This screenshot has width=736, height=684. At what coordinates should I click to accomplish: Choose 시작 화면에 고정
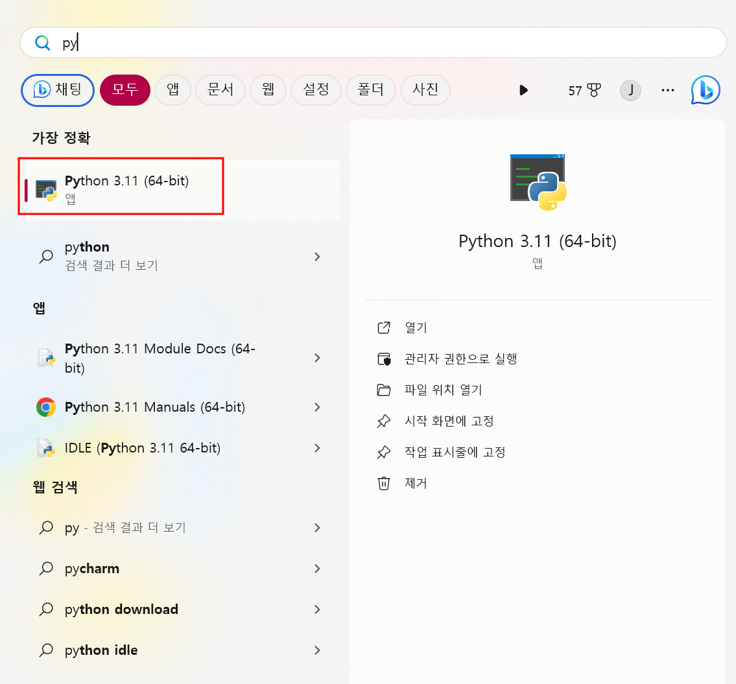[x=449, y=421]
